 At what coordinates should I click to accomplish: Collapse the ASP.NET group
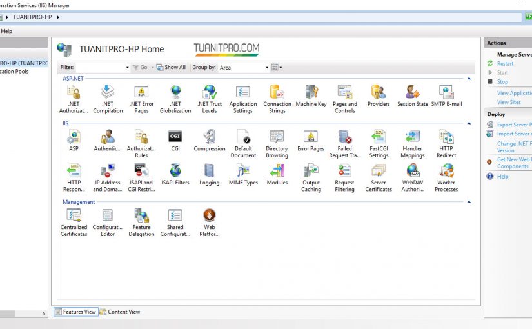[x=469, y=79]
